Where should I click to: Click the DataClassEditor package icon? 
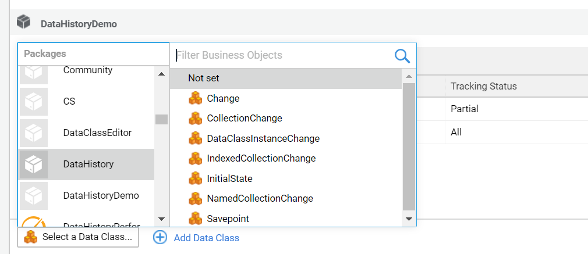(x=34, y=133)
